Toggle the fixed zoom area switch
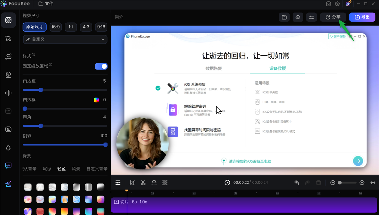The image size is (379, 215). click(101, 66)
